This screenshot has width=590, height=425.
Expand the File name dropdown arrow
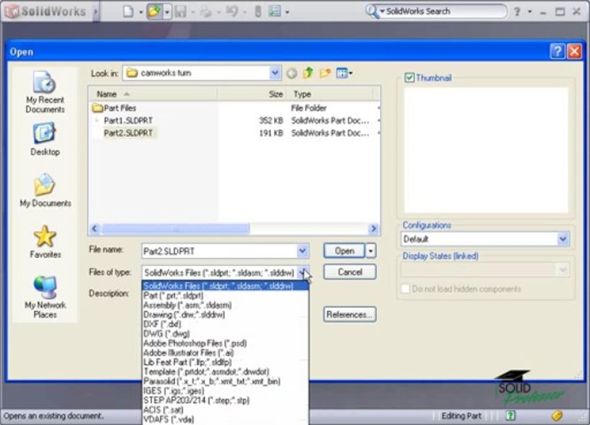302,251
